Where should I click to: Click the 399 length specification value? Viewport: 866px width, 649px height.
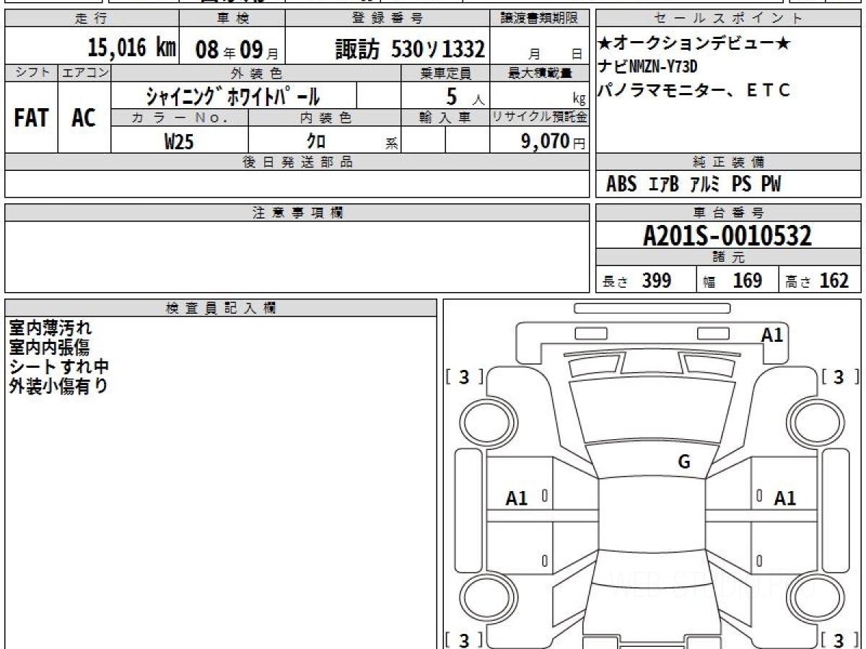pyautogui.click(x=656, y=281)
